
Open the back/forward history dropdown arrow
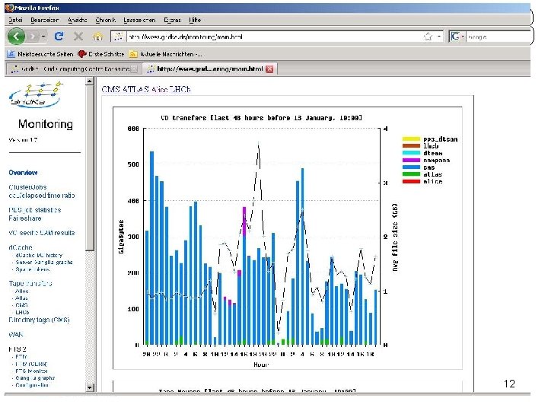(43, 37)
